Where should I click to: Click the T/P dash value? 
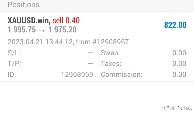91,63
